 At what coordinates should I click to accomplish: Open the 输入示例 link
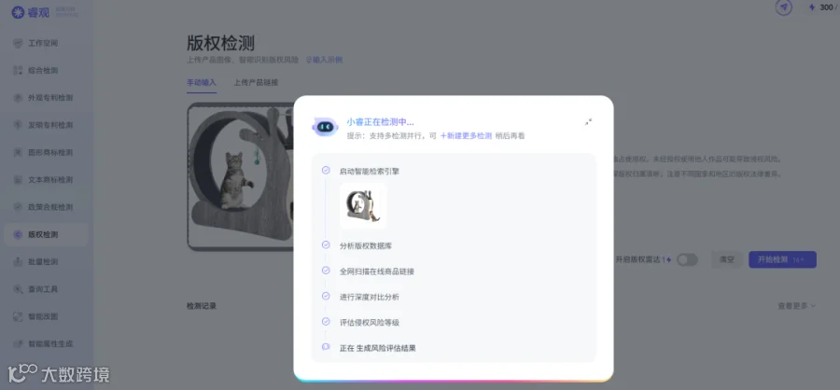324,60
